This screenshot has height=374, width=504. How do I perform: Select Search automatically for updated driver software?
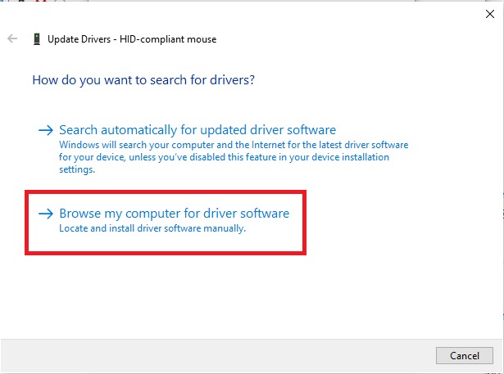[198, 130]
